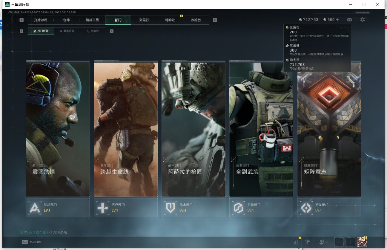Click the second empty squad slot plus
This screenshot has height=250, width=387.
(351, 242)
